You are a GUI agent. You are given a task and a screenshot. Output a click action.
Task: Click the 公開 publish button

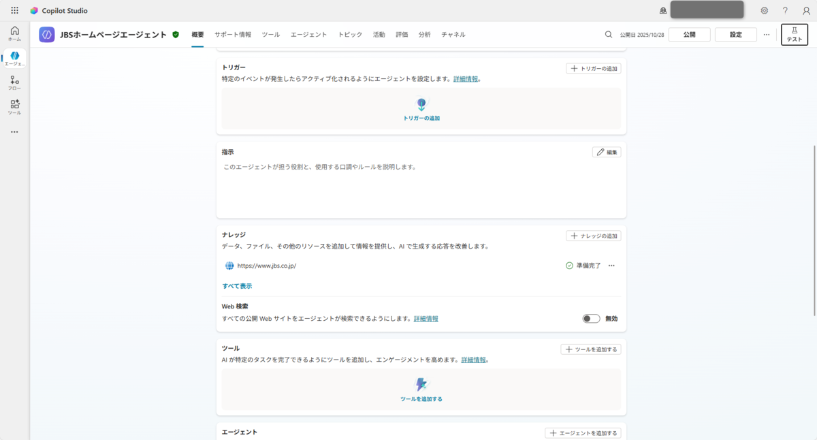(x=689, y=34)
